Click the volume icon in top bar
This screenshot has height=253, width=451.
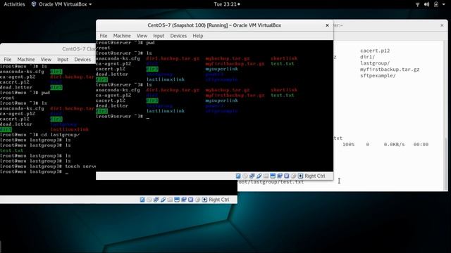426,4
